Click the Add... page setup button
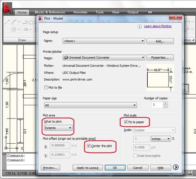The height and width of the screenshot is (179, 196). 160,41
